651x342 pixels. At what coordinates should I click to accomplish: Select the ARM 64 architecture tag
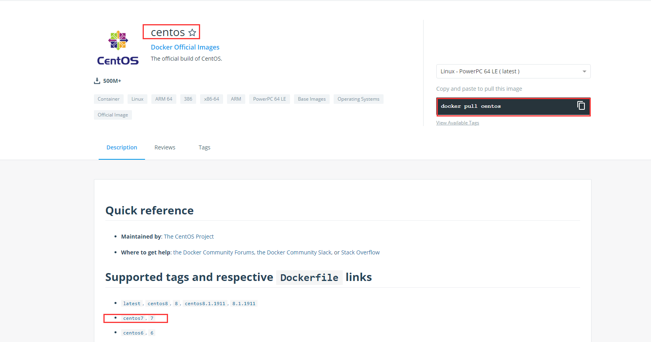(164, 99)
